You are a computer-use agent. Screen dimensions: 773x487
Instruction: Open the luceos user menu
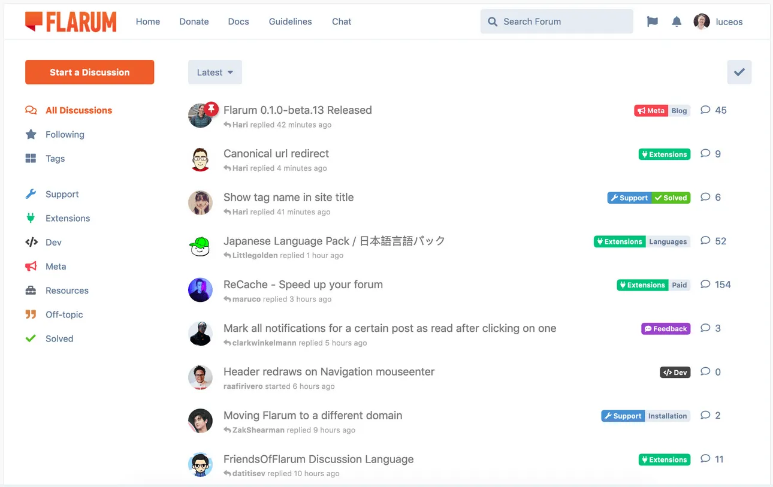click(x=718, y=22)
